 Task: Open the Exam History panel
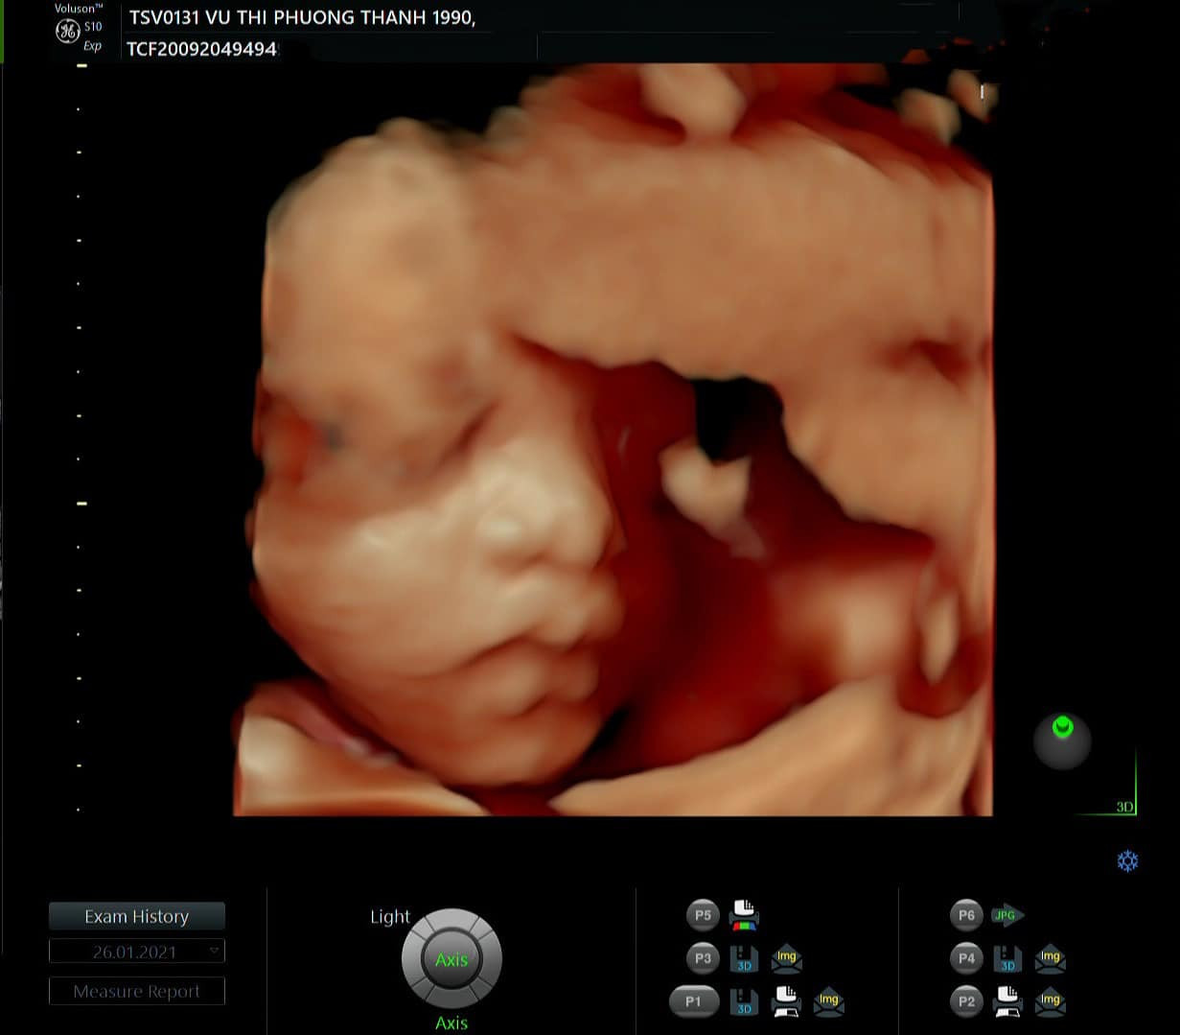[x=137, y=916]
